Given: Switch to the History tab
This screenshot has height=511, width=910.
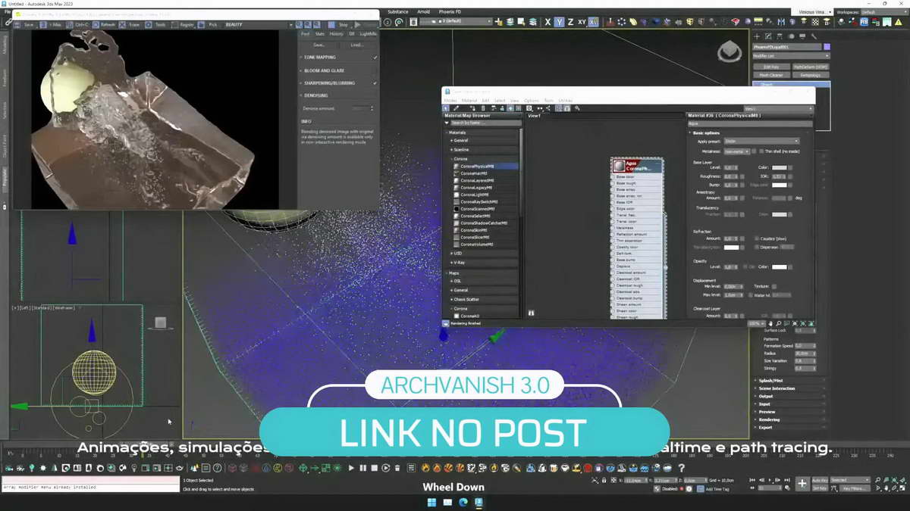Looking at the screenshot, I should coord(336,33).
